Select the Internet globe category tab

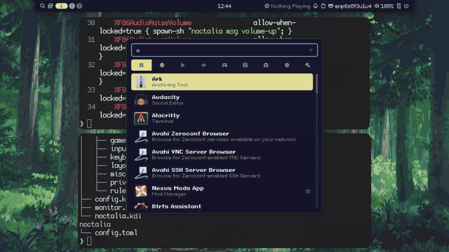click(x=162, y=65)
